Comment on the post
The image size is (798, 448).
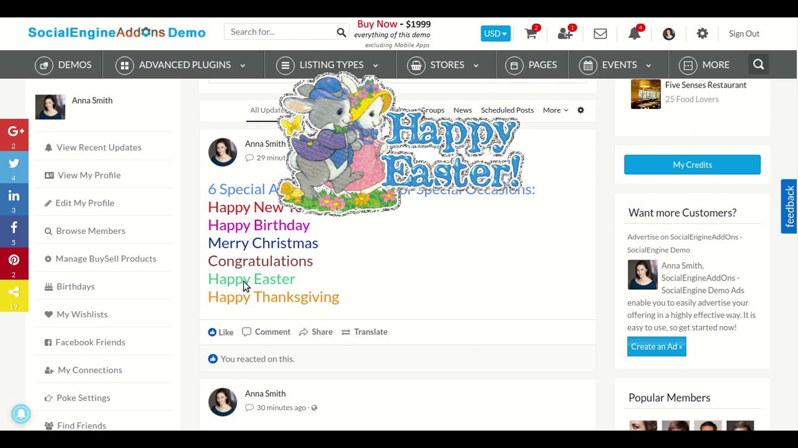[x=266, y=332]
